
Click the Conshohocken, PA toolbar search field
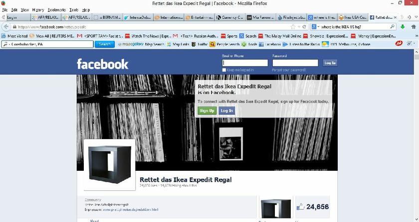tap(47, 44)
